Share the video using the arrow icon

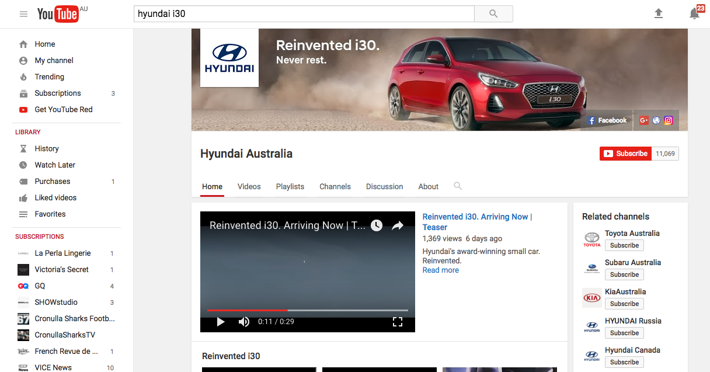pyautogui.click(x=398, y=225)
